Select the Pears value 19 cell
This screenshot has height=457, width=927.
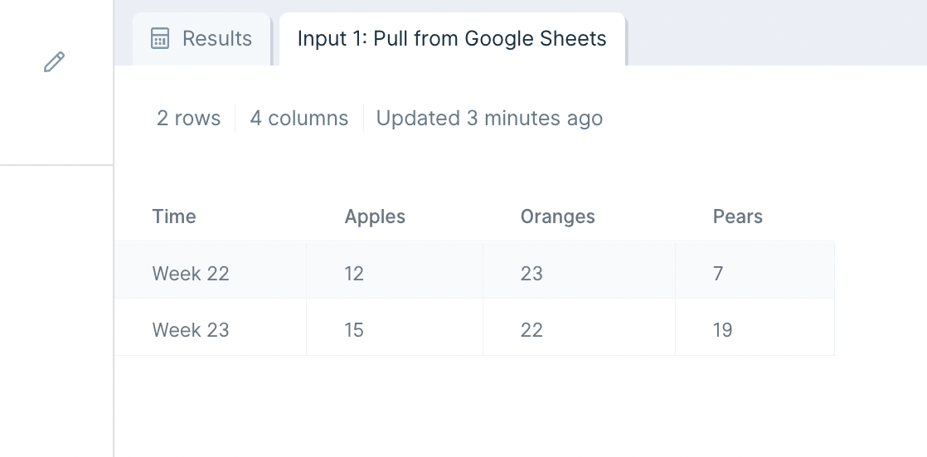point(755,327)
